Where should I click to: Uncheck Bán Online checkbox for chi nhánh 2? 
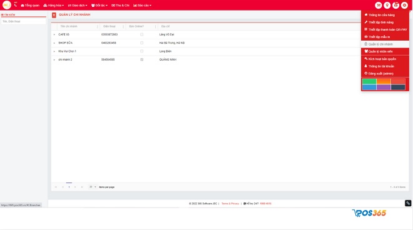coord(141,59)
